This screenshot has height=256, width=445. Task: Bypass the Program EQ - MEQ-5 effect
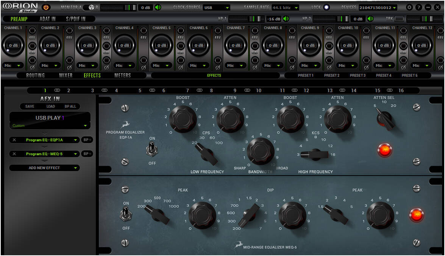click(87, 154)
